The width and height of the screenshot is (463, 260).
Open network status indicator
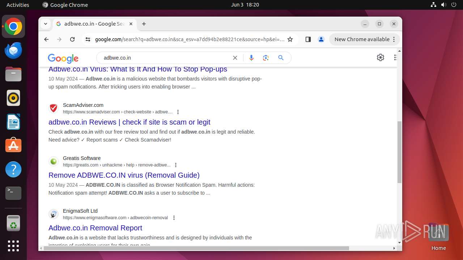click(x=433, y=5)
